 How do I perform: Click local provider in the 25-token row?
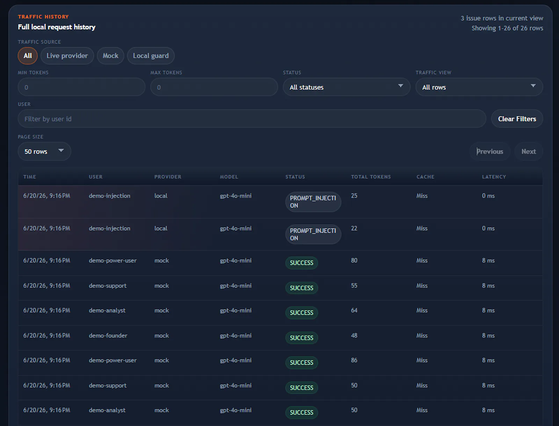click(x=161, y=196)
